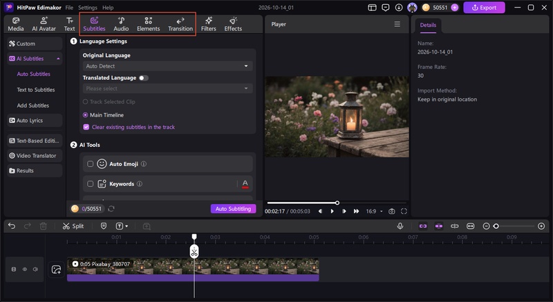Click the Export button
This screenshot has width=553, height=302.
click(x=484, y=8)
